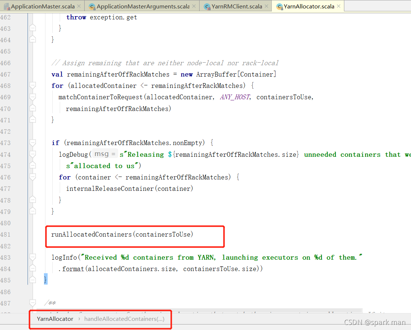Click the YarnRMClient.scala class icon
This screenshot has height=330, width=411.
click(x=207, y=7)
